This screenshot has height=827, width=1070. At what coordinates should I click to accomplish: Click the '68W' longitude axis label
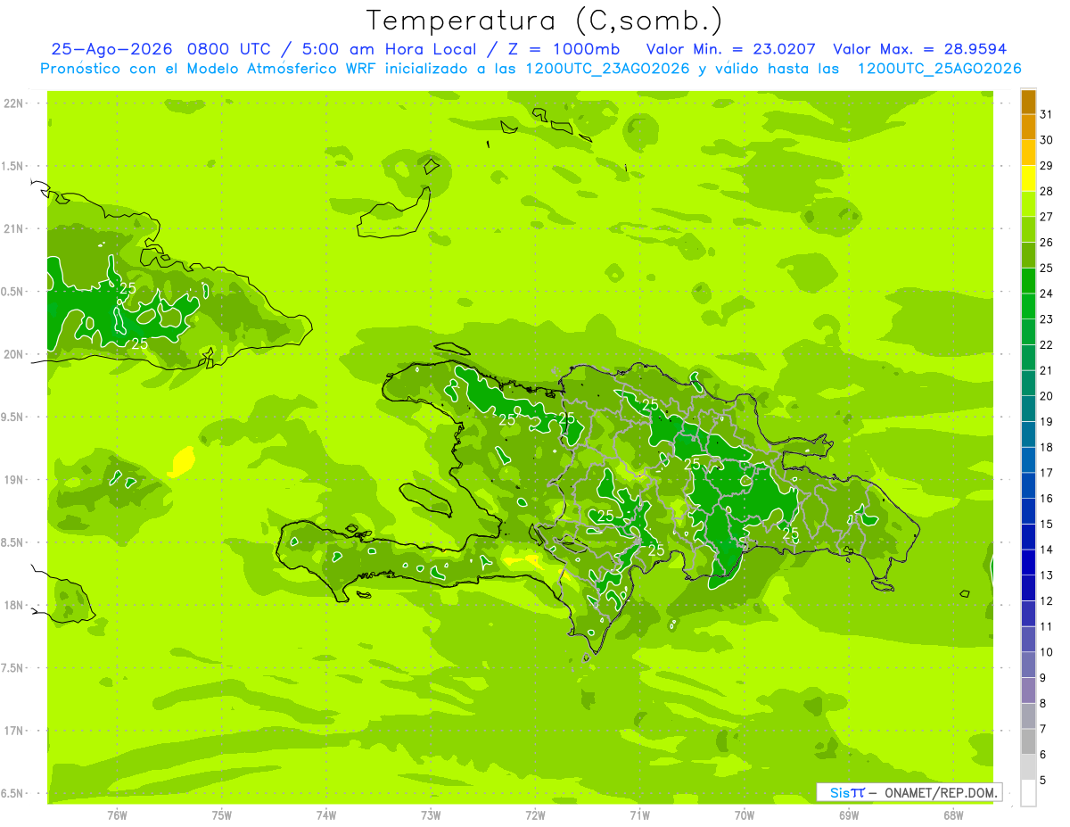(953, 815)
